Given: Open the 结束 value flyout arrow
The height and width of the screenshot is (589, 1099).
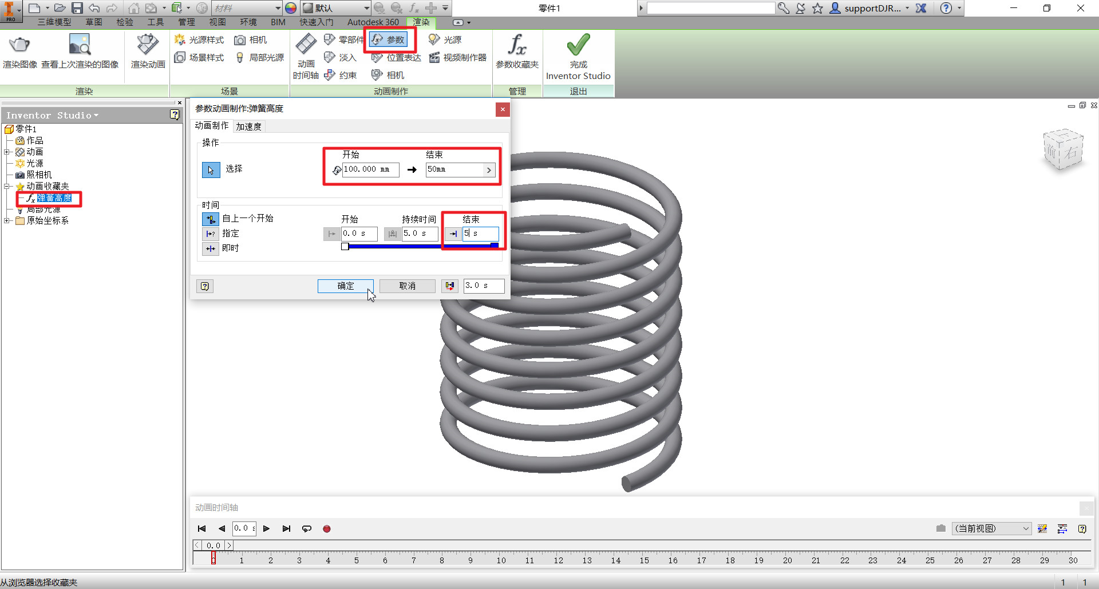Looking at the screenshot, I should [489, 170].
